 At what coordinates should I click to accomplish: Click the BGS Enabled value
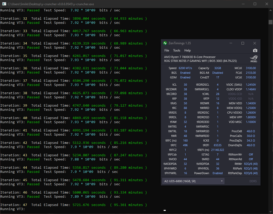(185, 73)
